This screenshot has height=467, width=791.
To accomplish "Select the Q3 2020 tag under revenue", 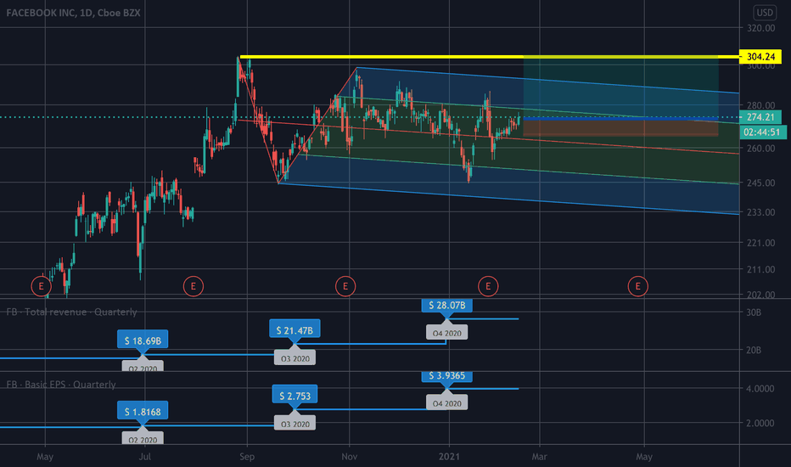I will [295, 358].
